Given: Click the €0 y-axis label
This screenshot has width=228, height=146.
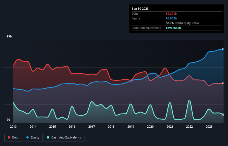Looking at the screenshot, I should tap(8, 120).
